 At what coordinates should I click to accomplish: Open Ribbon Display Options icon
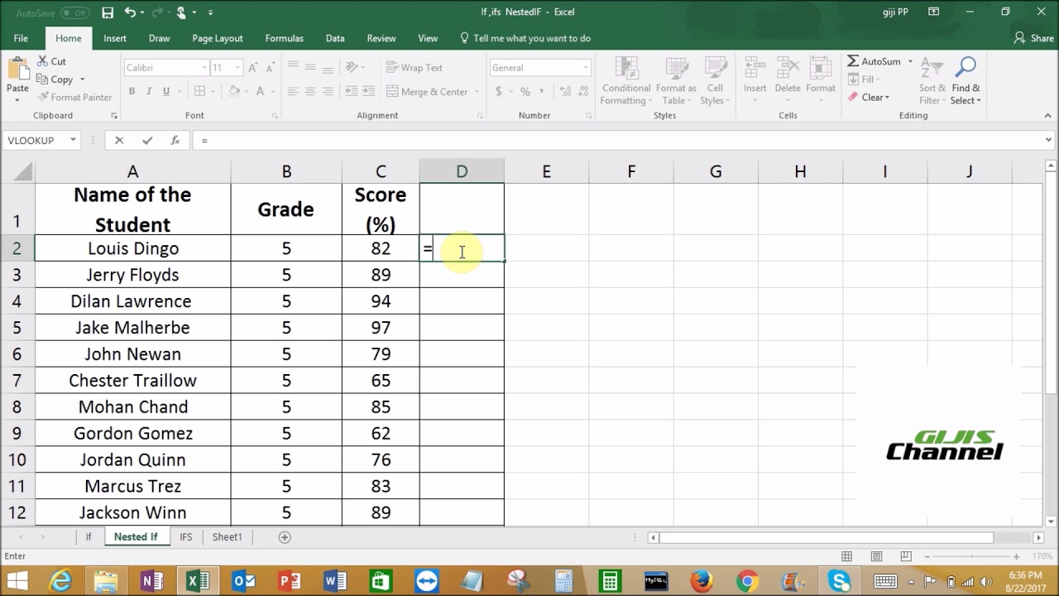click(934, 12)
